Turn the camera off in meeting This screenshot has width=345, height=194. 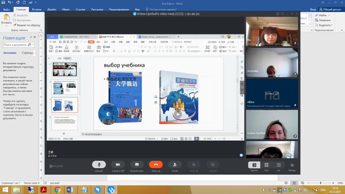(x=118, y=165)
